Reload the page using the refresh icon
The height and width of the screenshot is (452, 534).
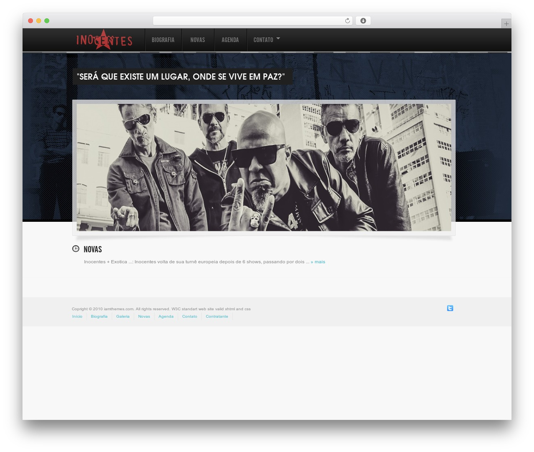point(347,21)
